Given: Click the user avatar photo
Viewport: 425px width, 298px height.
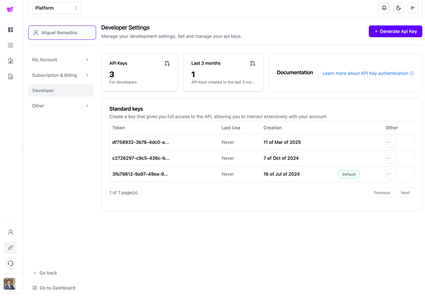Looking at the screenshot, I should click(x=9, y=284).
